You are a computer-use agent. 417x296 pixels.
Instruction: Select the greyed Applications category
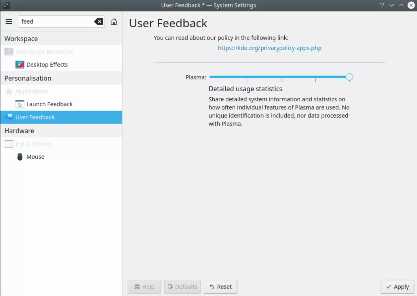pos(61,91)
